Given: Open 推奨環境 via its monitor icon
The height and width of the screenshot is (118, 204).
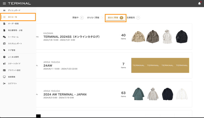Looking at the screenshot, I should [4, 77].
